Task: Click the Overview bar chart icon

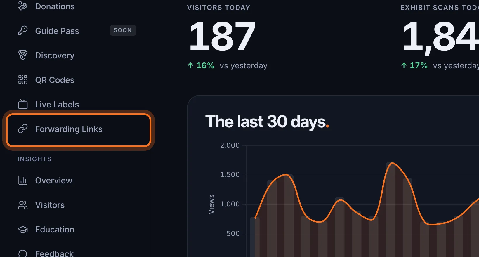Action: tap(23, 180)
